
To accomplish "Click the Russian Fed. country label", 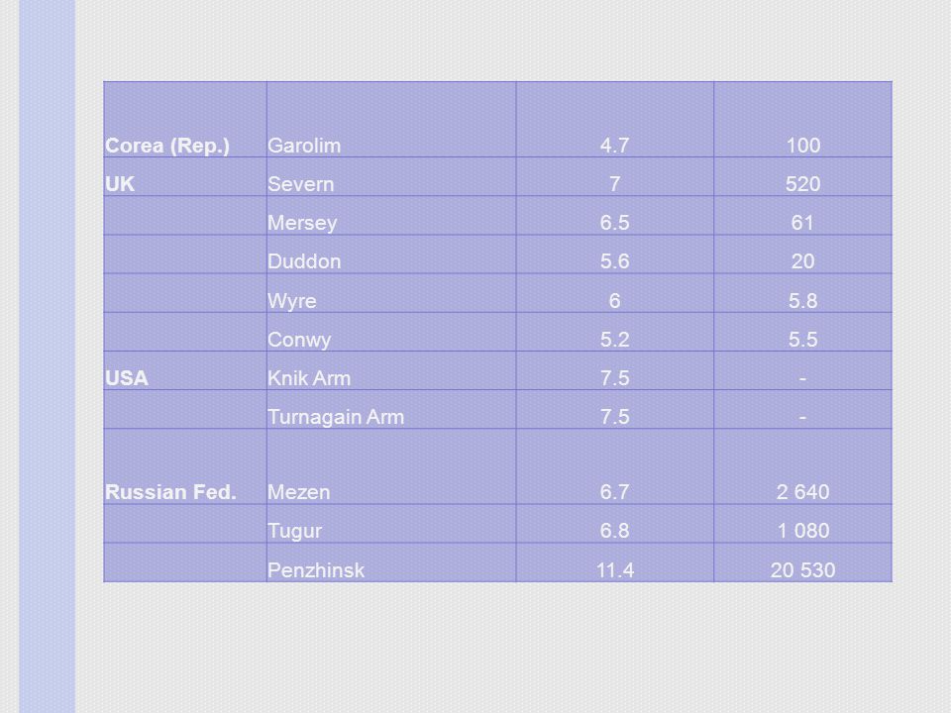I will [x=170, y=492].
